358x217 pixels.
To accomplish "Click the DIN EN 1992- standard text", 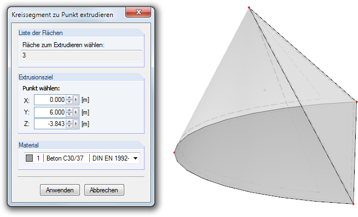I will click(x=111, y=158).
